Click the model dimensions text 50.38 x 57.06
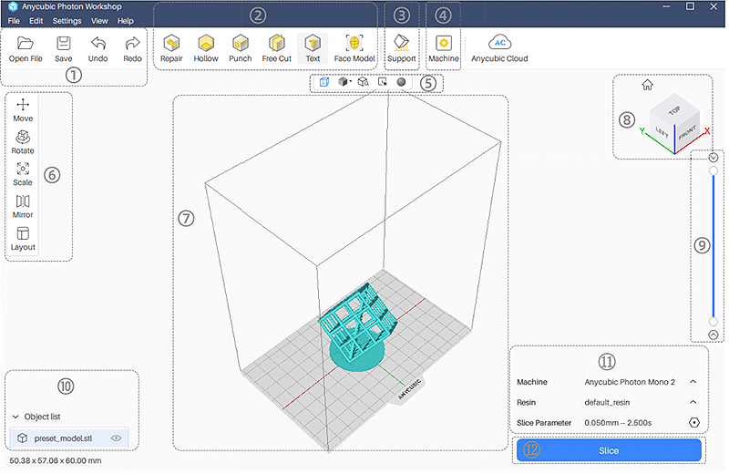Image resolution: width=729 pixels, height=474 pixels. pos(56,461)
